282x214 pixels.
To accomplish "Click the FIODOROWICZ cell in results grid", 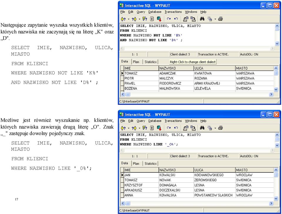I will pyautogui.click(x=176, y=83).
